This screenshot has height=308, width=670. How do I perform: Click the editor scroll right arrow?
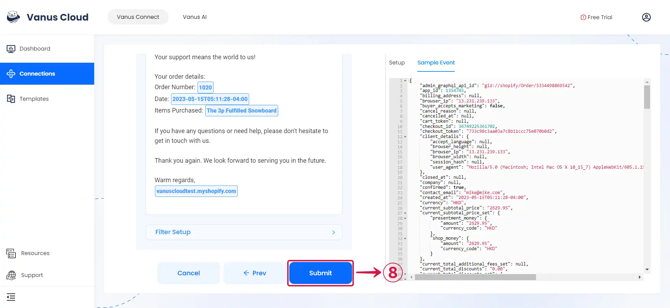tap(640, 277)
